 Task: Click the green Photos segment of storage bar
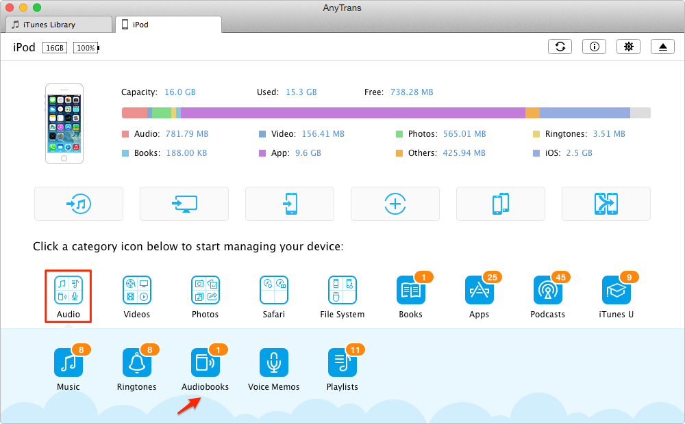pyautogui.click(x=161, y=113)
